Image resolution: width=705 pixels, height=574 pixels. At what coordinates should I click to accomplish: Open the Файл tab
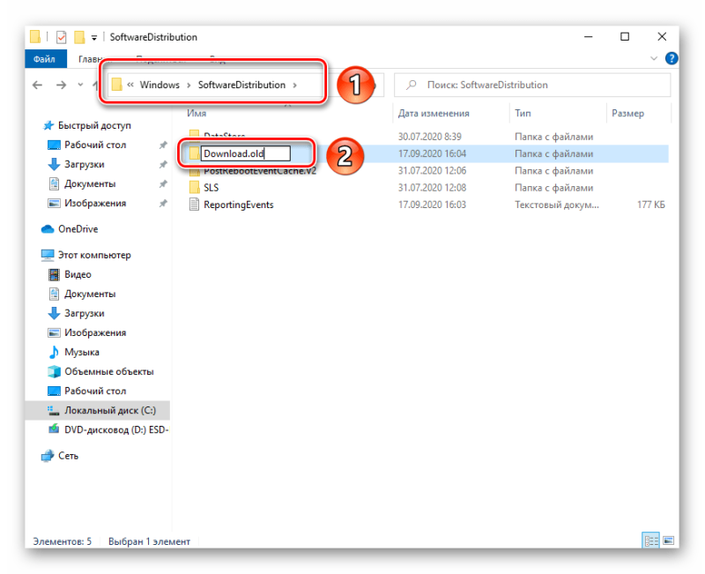pyautogui.click(x=45, y=59)
